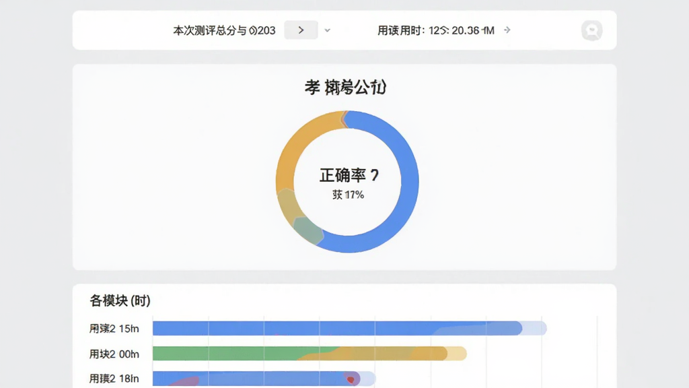Click the red marker on the third module bar

pos(351,379)
